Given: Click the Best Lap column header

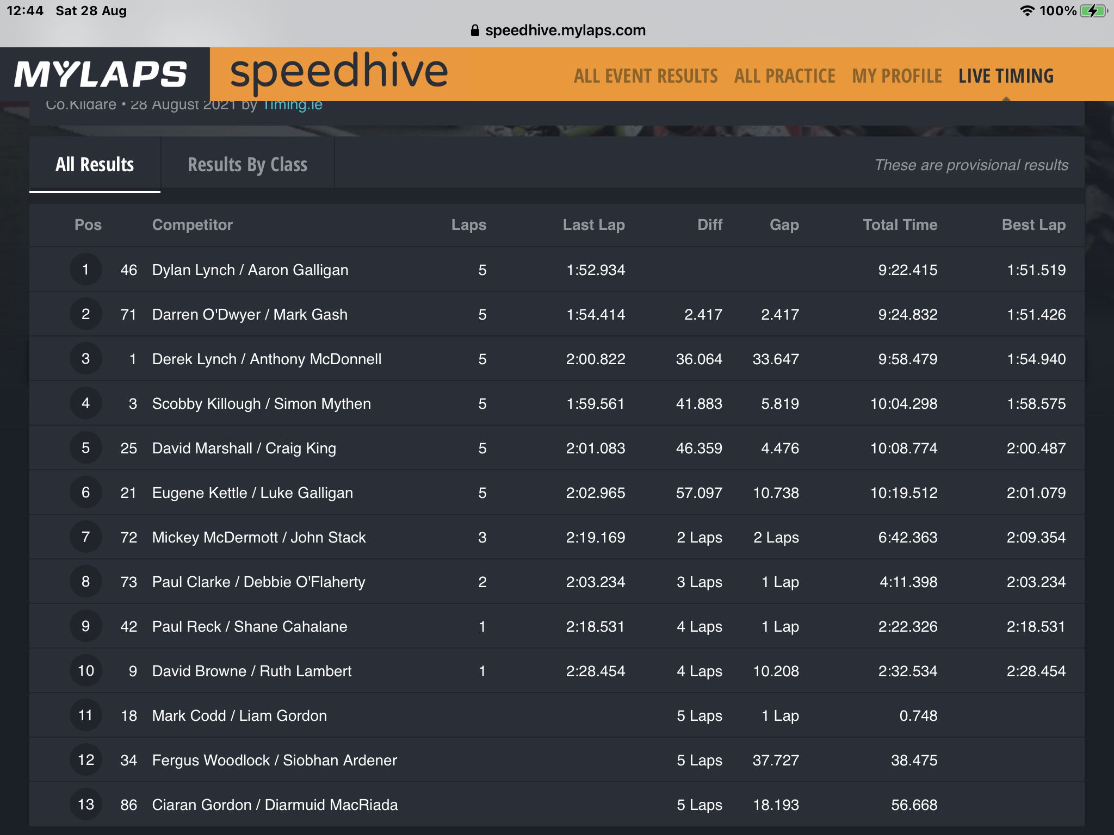Looking at the screenshot, I should pos(1033,225).
